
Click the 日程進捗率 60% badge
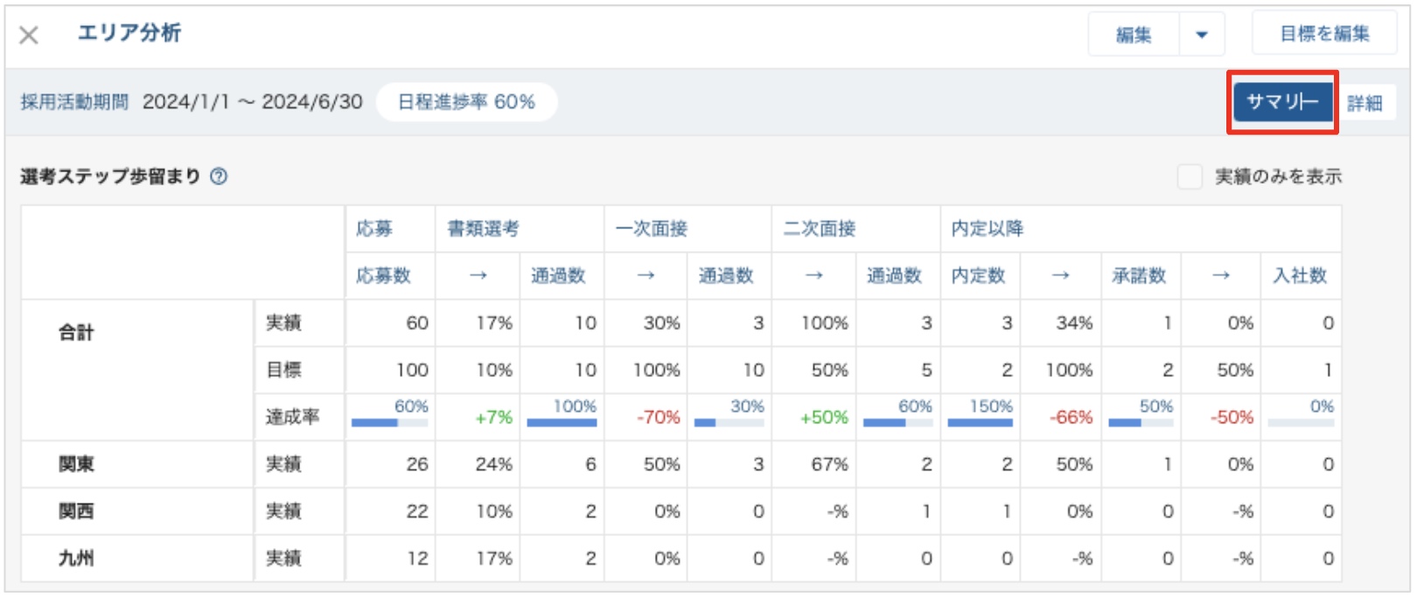click(x=466, y=102)
